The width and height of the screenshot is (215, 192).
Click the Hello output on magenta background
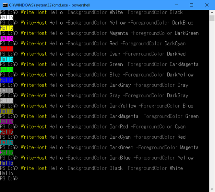[x=7, y=38]
